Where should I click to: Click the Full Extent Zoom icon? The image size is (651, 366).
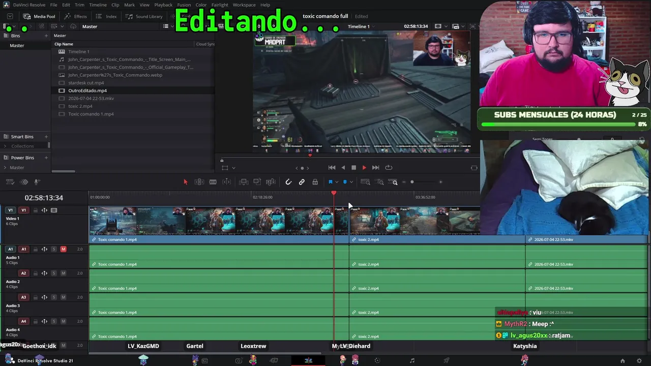click(365, 182)
